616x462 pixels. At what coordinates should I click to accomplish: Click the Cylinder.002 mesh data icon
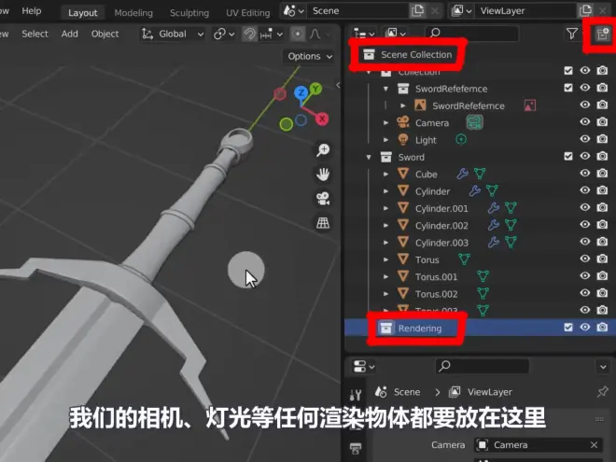[511, 225]
